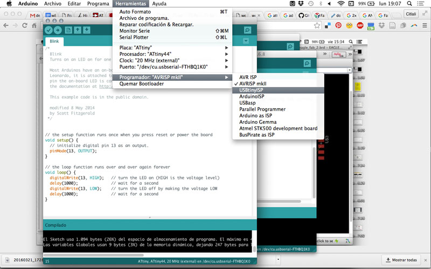Select USBasp programmer
Screen dimensions: 431x269
[278, 103]
